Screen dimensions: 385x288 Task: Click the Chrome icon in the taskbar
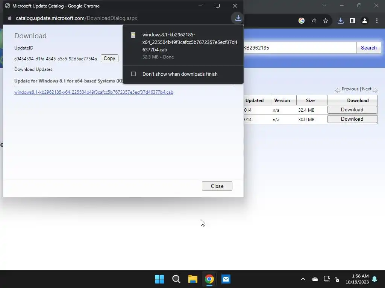point(209,279)
